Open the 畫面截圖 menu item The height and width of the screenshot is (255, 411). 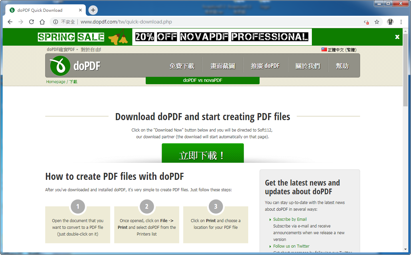[x=222, y=66]
